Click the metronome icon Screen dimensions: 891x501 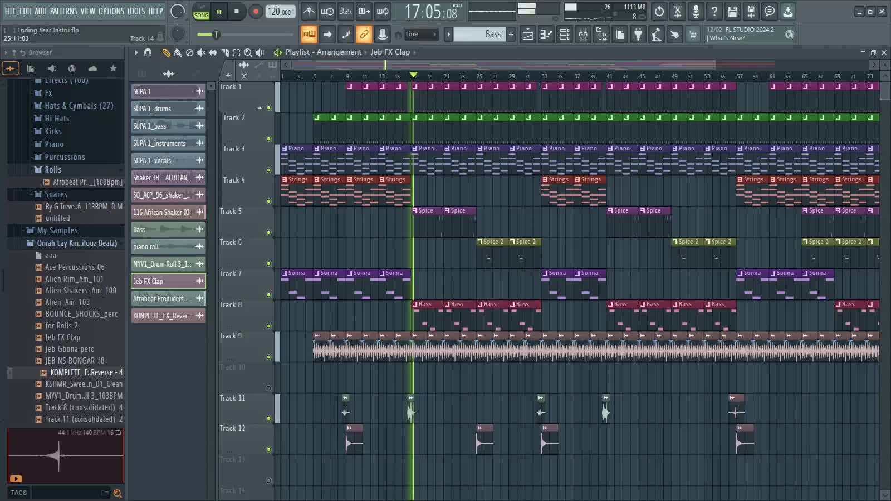click(x=309, y=11)
